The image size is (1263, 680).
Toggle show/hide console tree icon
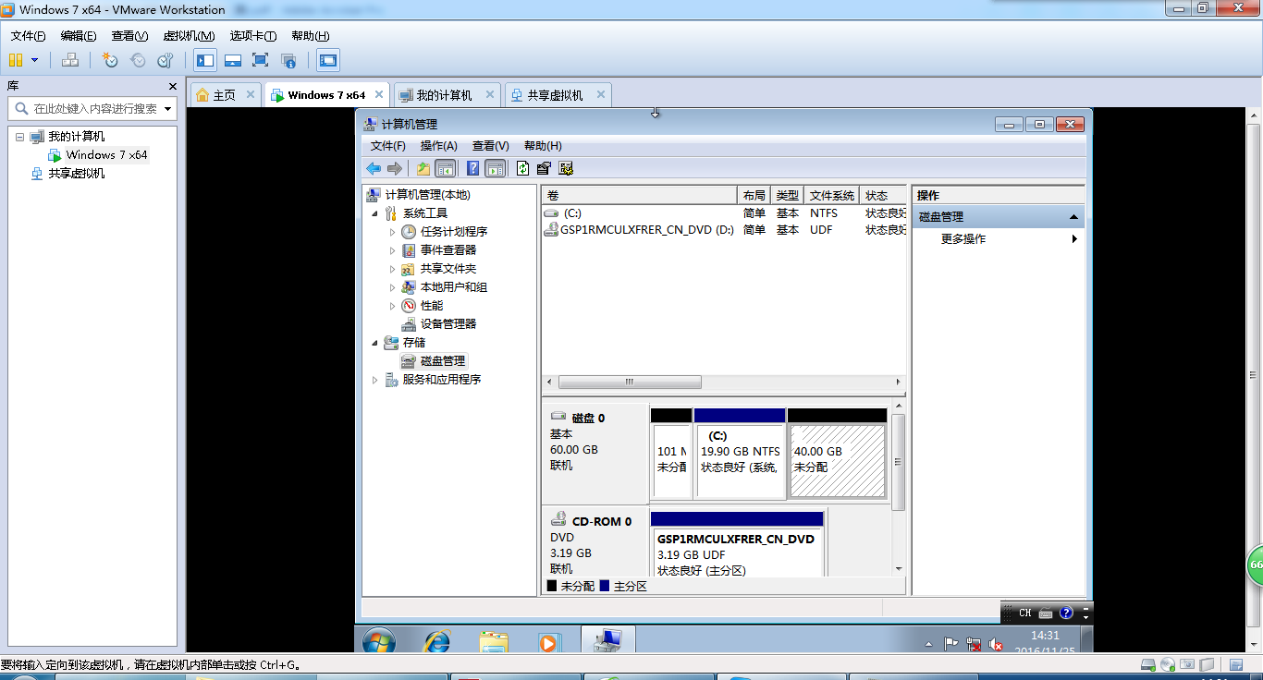[446, 168]
